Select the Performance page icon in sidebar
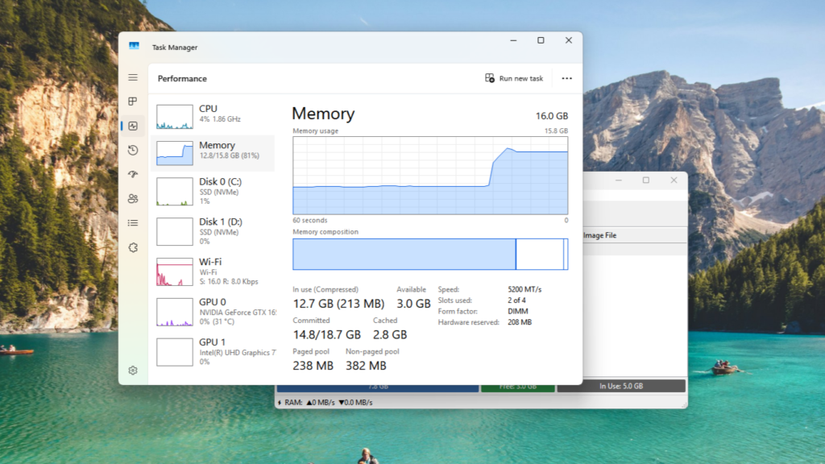This screenshot has height=464, width=825. coord(133,126)
